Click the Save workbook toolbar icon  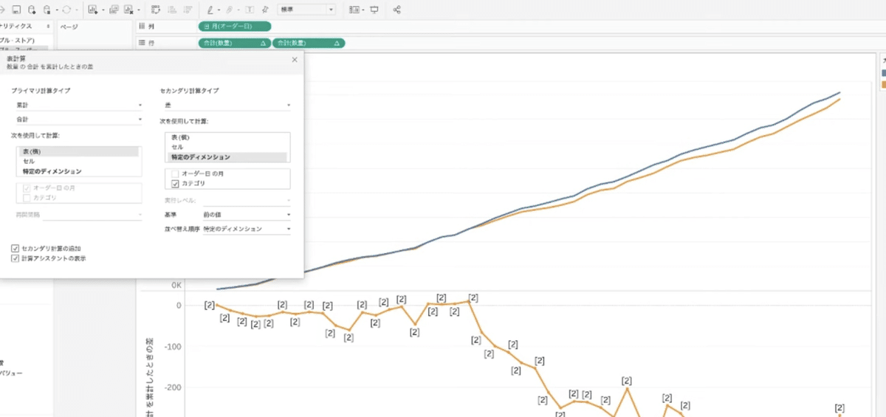[x=15, y=10]
